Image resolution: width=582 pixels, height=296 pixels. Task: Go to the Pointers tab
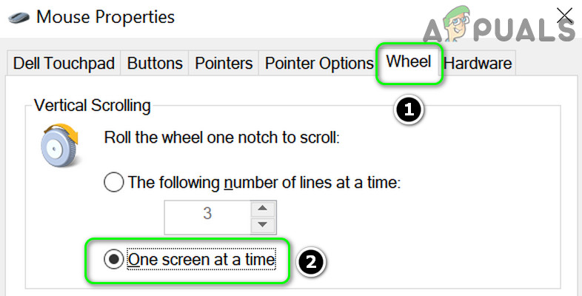pyautogui.click(x=224, y=64)
